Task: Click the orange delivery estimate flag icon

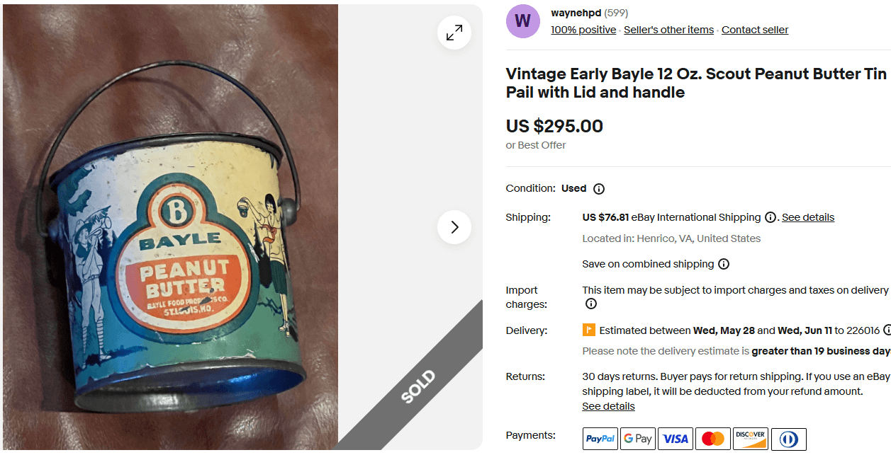Action: [x=589, y=330]
